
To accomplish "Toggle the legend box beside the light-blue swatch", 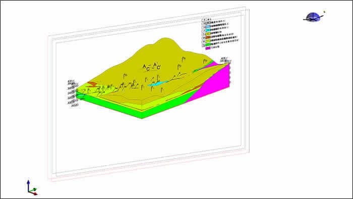I will coord(203,27).
